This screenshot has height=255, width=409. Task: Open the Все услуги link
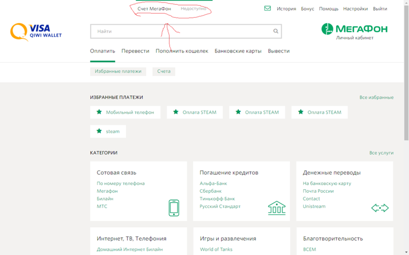[381, 152]
